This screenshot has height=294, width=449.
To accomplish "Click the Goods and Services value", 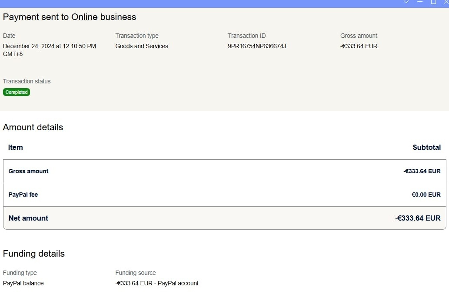I will pos(142,46).
